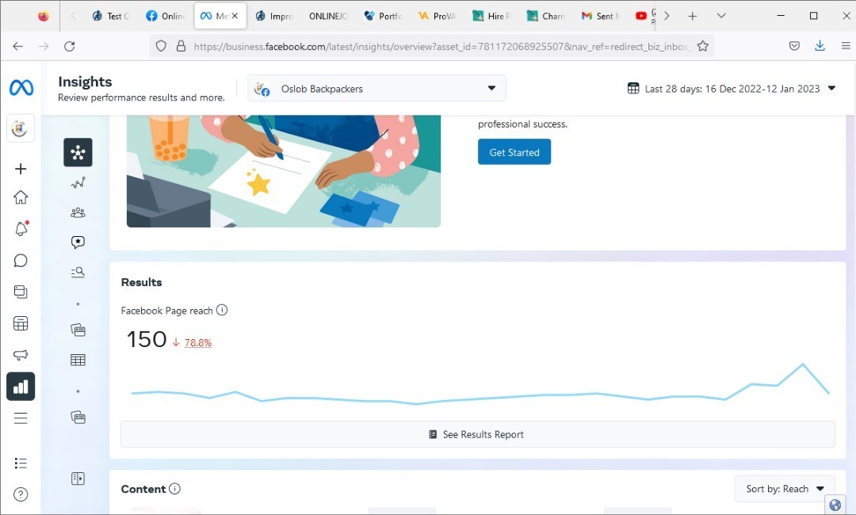The width and height of the screenshot is (856, 515).
Task: Click the Facebook Page reach line chart
Action: pos(480,384)
